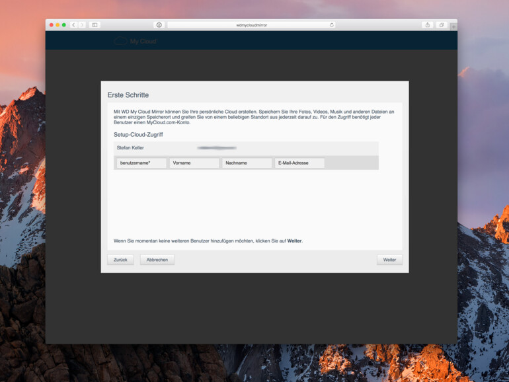Cancel setup with Abbrechen button
The image size is (509, 382).
[x=157, y=260]
